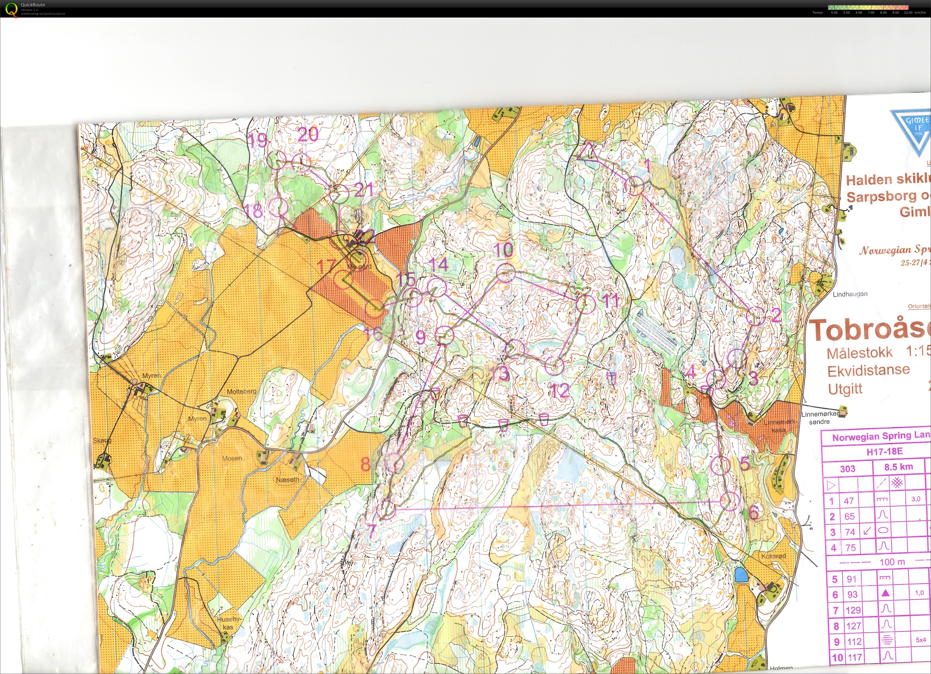Image resolution: width=931 pixels, height=674 pixels.
Task: Click control code 93 in description table
Action: coord(852,595)
